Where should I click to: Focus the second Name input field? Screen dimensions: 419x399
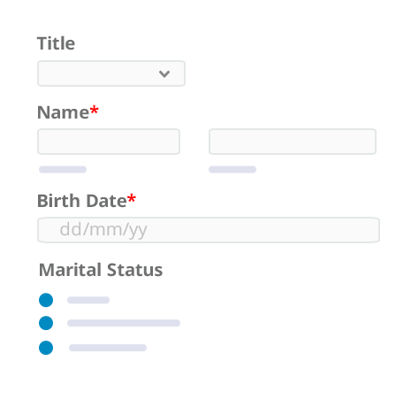click(293, 142)
